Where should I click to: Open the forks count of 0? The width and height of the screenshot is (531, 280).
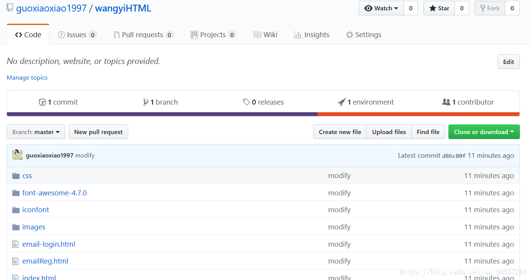click(x=512, y=8)
